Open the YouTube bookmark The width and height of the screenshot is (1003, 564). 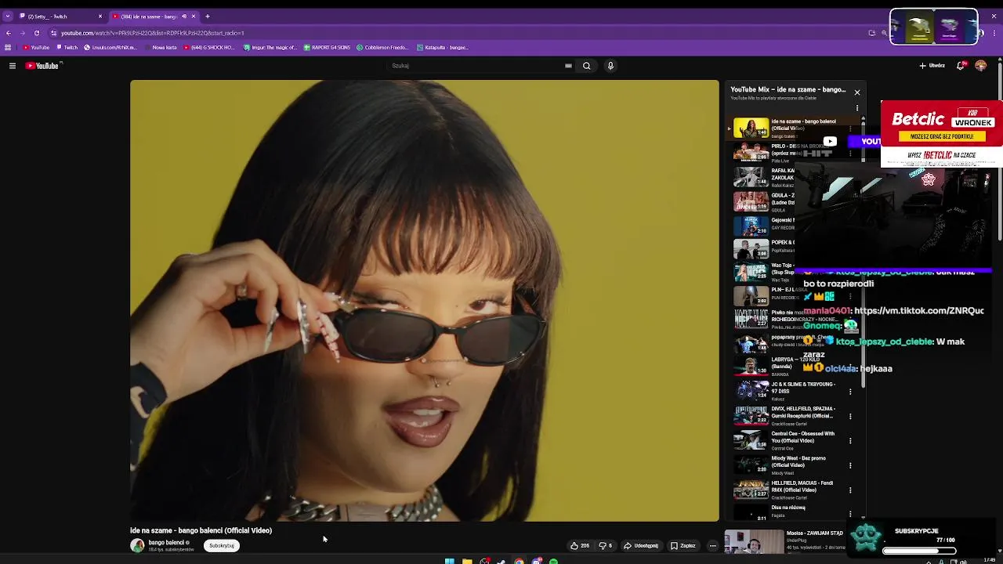tap(36, 48)
